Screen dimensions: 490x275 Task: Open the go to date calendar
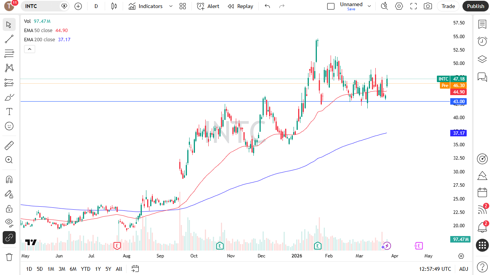[135, 269]
